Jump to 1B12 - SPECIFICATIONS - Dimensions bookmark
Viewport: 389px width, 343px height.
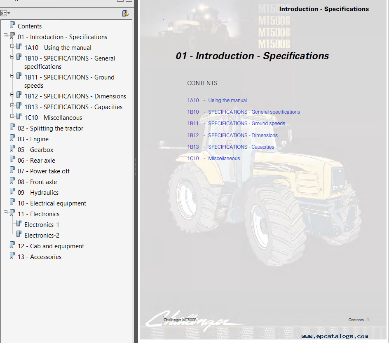[75, 96]
